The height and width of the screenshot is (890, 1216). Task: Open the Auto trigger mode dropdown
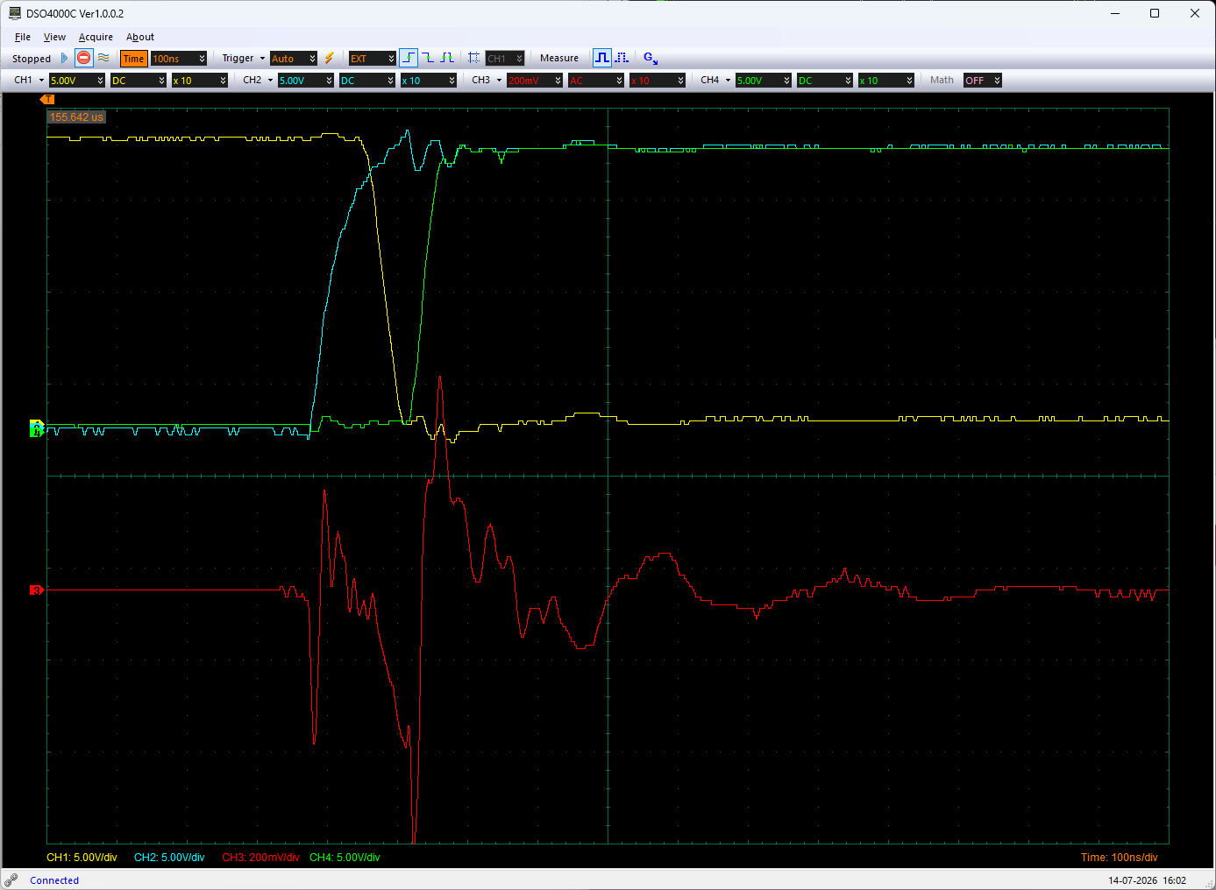(294, 59)
